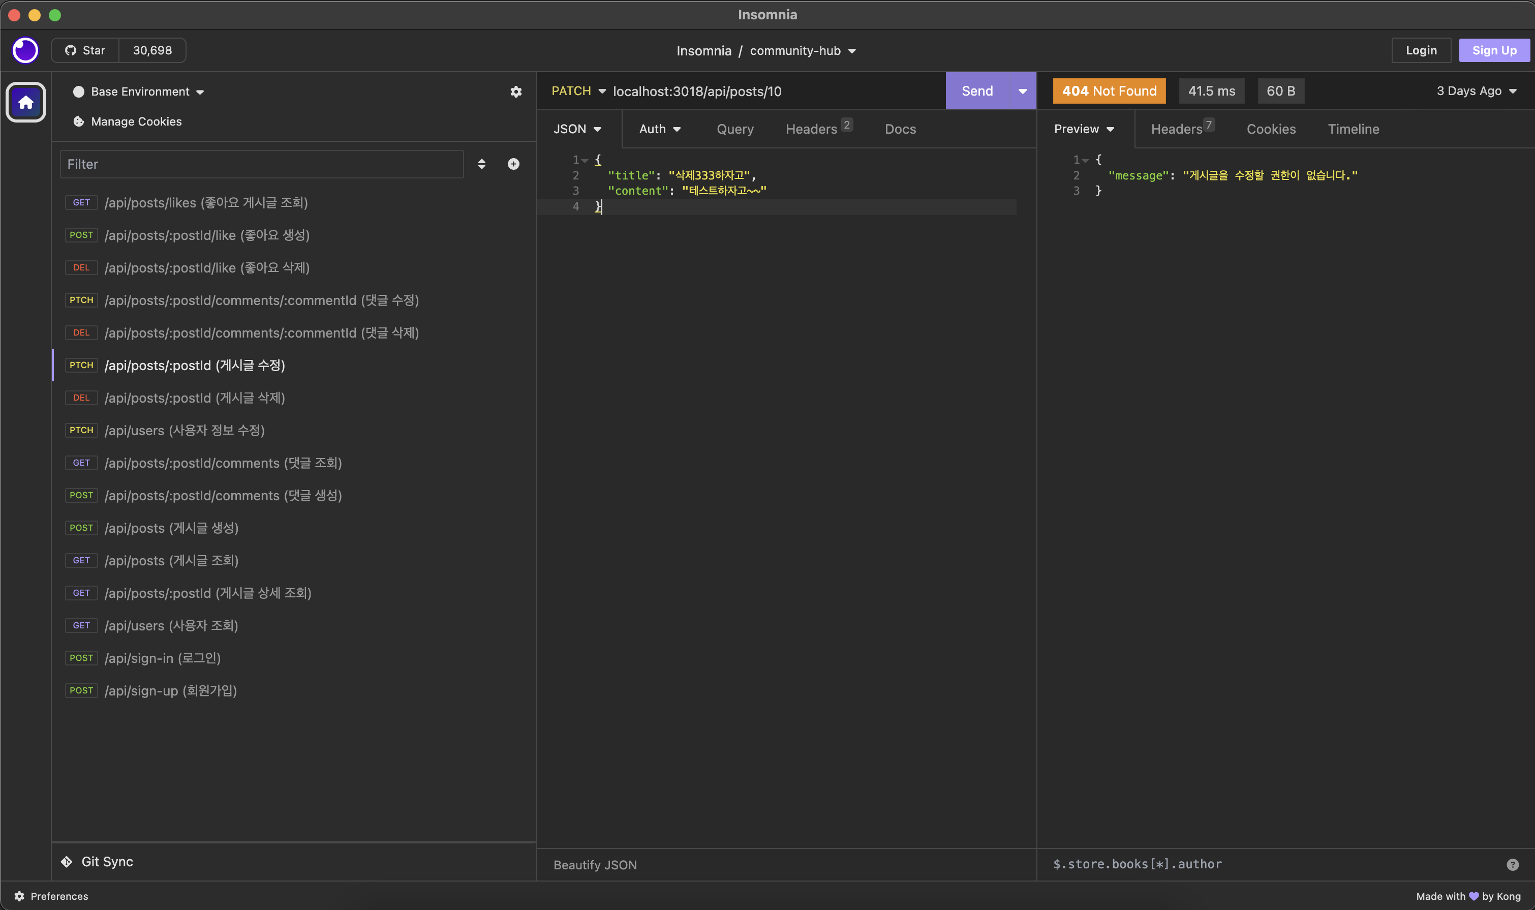The image size is (1535, 910).
Task: Expand the PATCH method dropdown
Action: pos(578,91)
